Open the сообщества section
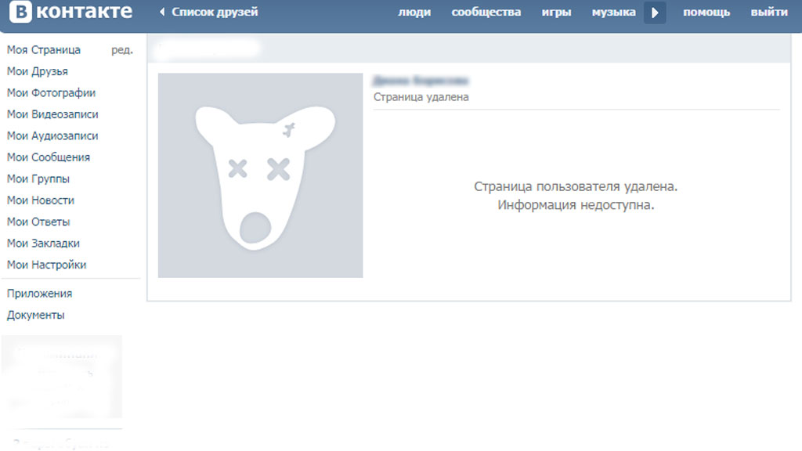The height and width of the screenshot is (451, 802). tap(486, 13)
